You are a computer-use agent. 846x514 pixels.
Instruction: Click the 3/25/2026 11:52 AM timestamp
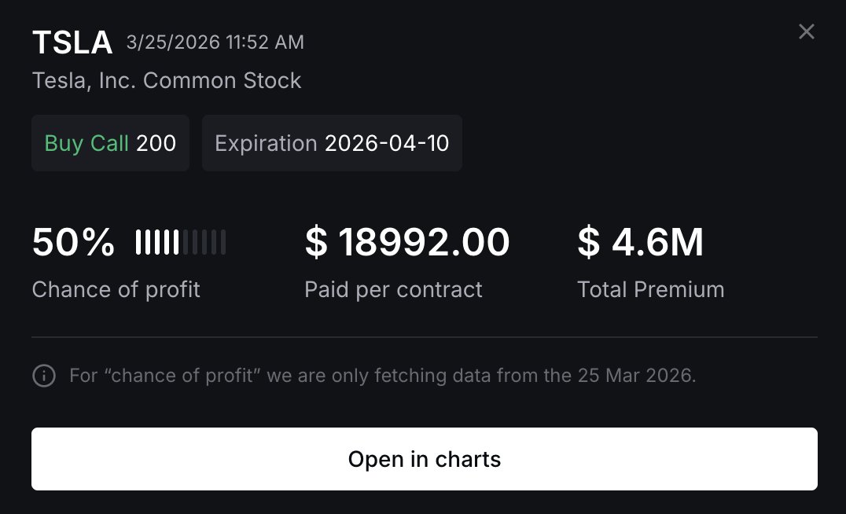click(x=215, y=42)
